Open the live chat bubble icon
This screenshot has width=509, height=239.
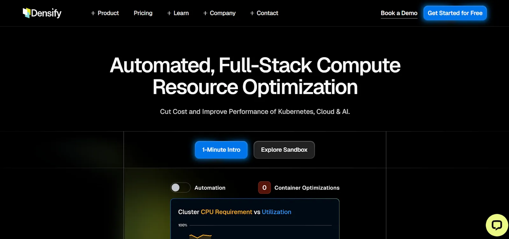click(497, 225)
